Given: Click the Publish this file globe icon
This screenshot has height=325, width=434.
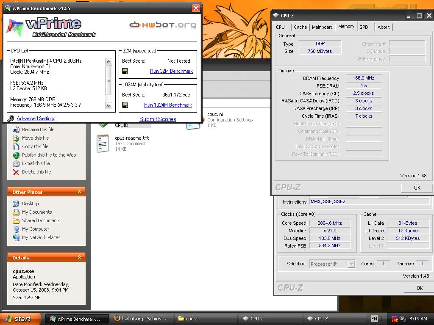Looking at the screenshot, I should pyautogui.click(x=16, y=155).
